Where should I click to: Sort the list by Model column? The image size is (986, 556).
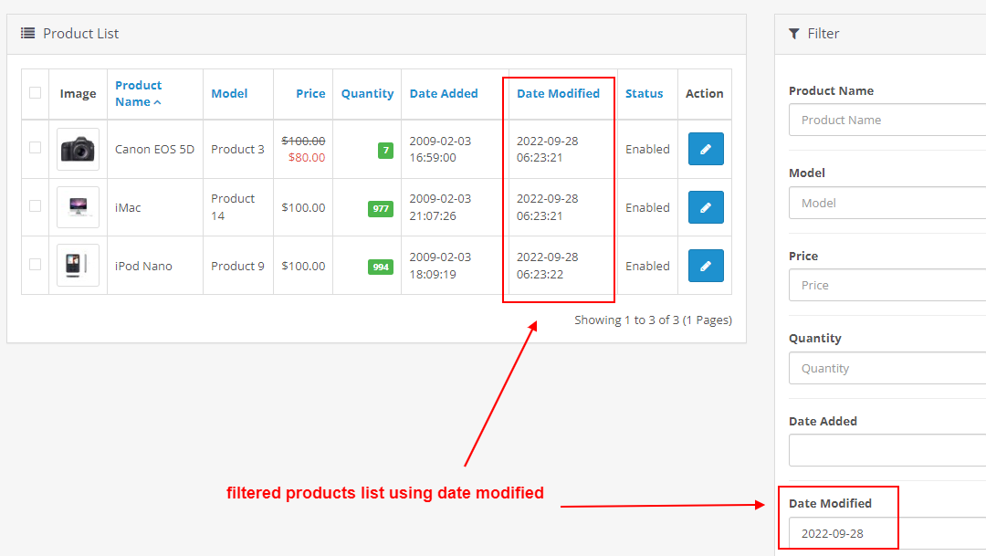coord(229,93)
